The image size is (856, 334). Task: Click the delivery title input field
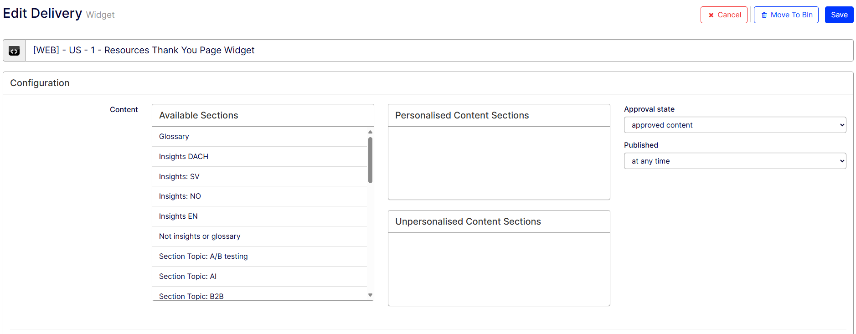pyautogui.click(x=438, y=51)
